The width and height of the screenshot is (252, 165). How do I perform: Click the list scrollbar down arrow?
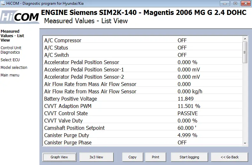pos(245,143)
